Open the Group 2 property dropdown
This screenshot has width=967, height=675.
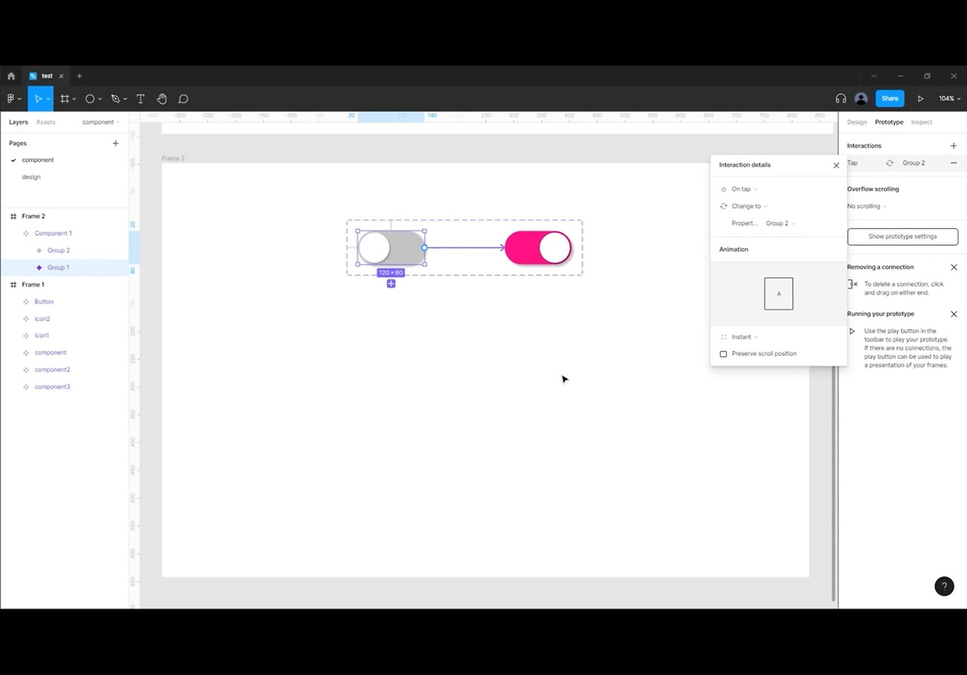(780, 223)
